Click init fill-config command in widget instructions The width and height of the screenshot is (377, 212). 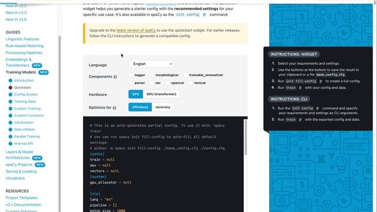[300, 81]
